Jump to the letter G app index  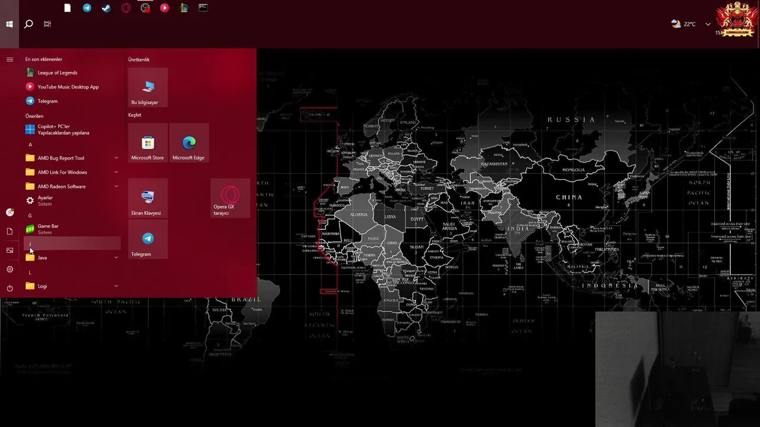pos(72,215)
